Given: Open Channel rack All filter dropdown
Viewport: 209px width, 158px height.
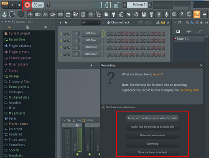Looking at the screenshot, I should (91, 23).
